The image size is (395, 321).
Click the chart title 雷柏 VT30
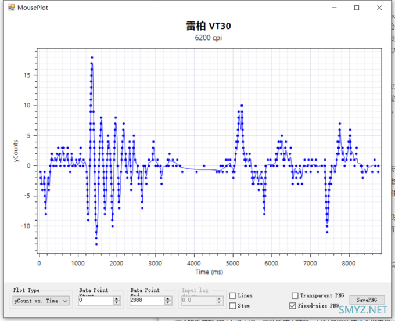pyautogui.click(x=209, y=26)
